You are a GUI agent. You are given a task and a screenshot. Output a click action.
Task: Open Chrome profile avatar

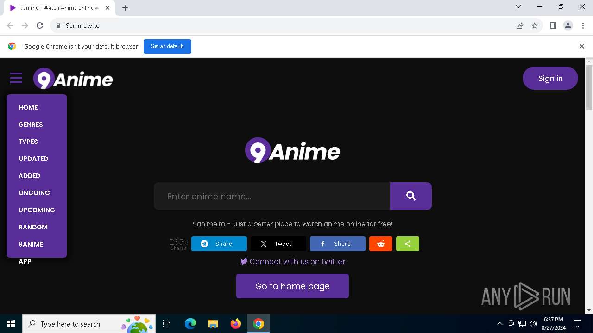tap(568, 25)
